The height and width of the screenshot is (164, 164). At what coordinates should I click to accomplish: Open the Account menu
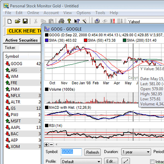click(x=51, y=13)
